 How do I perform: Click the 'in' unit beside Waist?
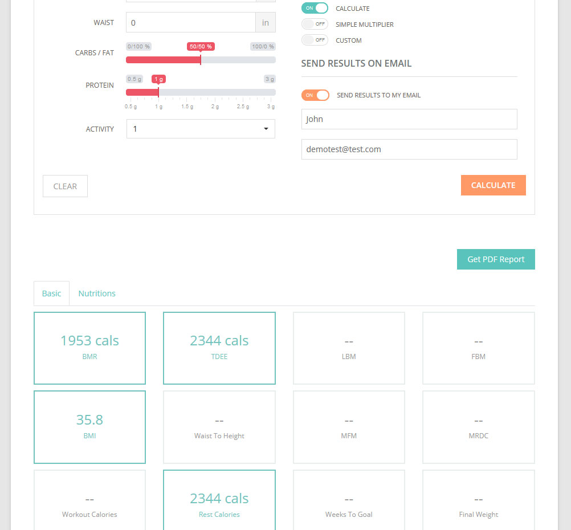266,23
